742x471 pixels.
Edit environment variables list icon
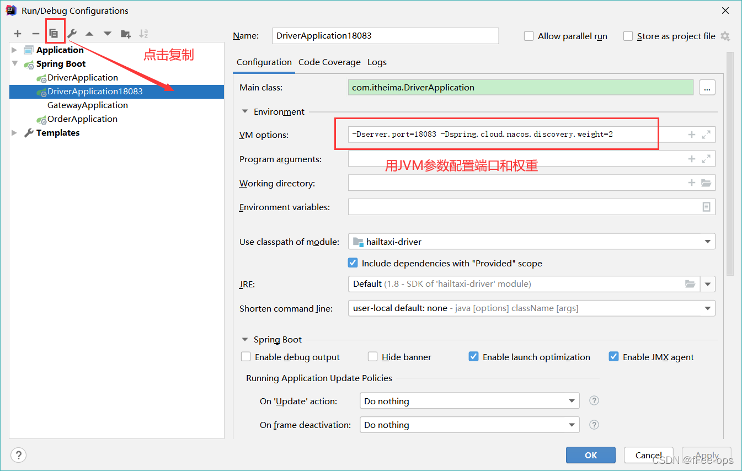tap(706, 207)
